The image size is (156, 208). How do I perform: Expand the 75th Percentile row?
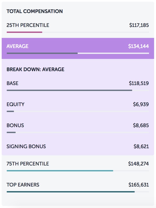click(78, 166)
